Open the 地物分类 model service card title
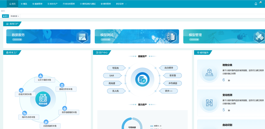This screenshot has height=129, width=265. 227,65
